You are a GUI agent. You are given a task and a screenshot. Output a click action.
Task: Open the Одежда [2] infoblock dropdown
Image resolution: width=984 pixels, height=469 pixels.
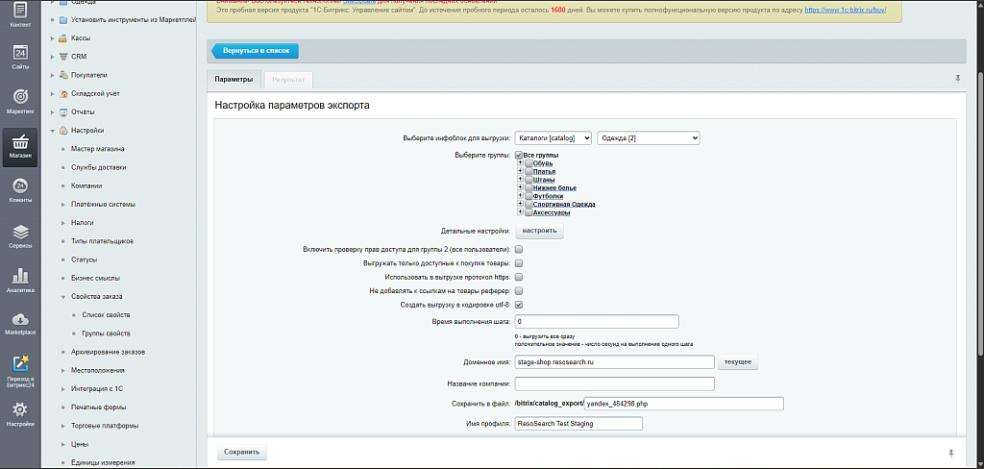(648, 138)
